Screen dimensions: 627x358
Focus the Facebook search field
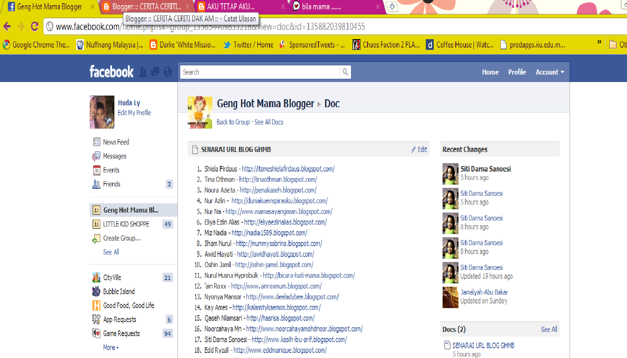(260, 72)
